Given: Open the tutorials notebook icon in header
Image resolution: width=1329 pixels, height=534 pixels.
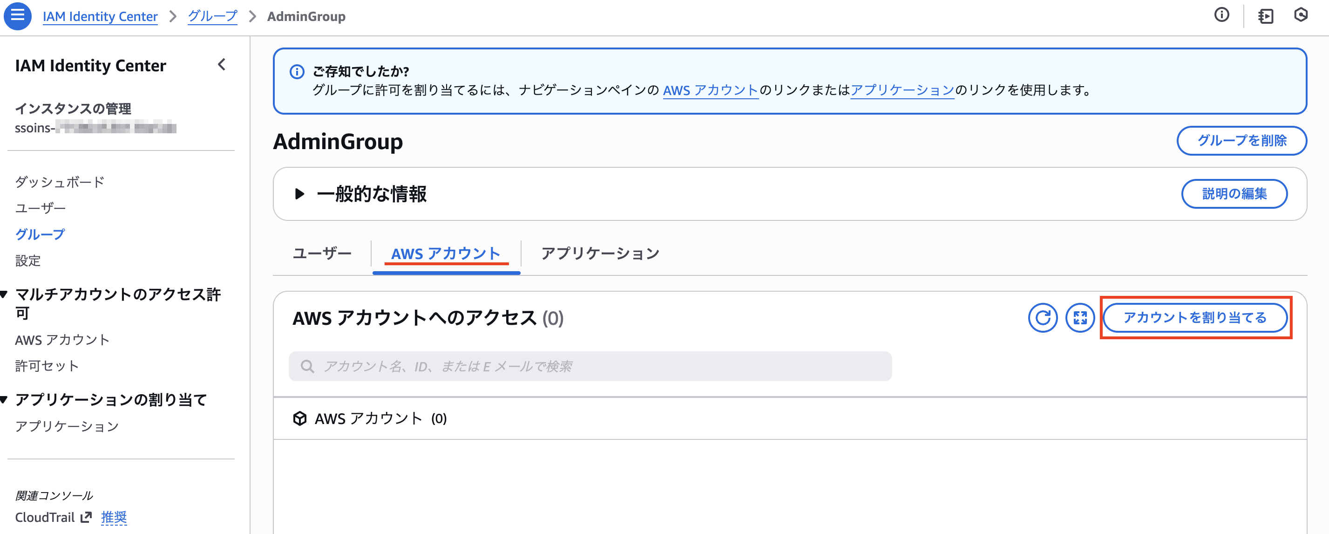Looking at the screenshot, I should point(1267,15).
